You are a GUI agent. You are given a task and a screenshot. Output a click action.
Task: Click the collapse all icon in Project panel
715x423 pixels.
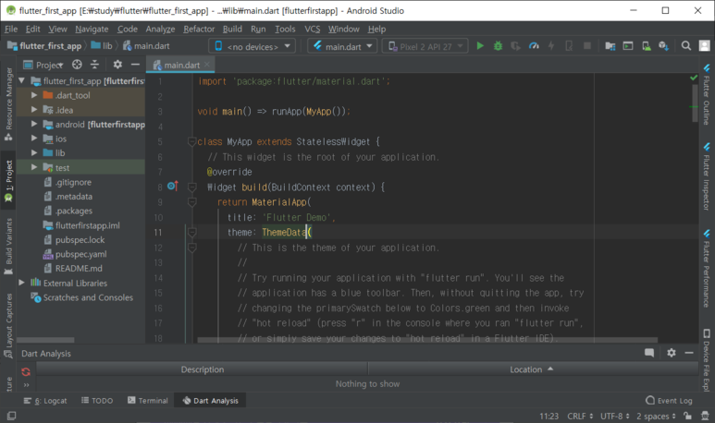(94, 65)
